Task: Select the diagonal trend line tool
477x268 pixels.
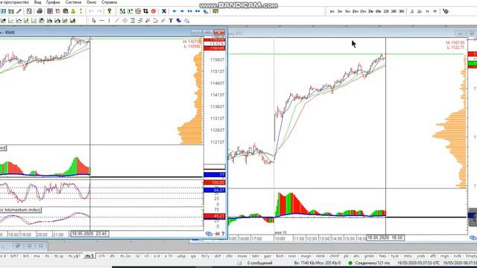Action: [117, 20]
